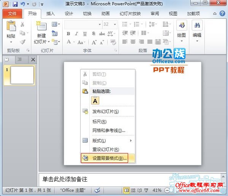Click the Undo arrow icon
This screenshot has width=228, height=196.
[23, 4]
